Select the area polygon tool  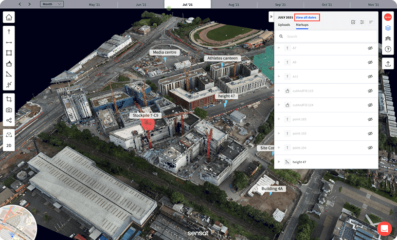pyautogui.click(x=9, y=53)
